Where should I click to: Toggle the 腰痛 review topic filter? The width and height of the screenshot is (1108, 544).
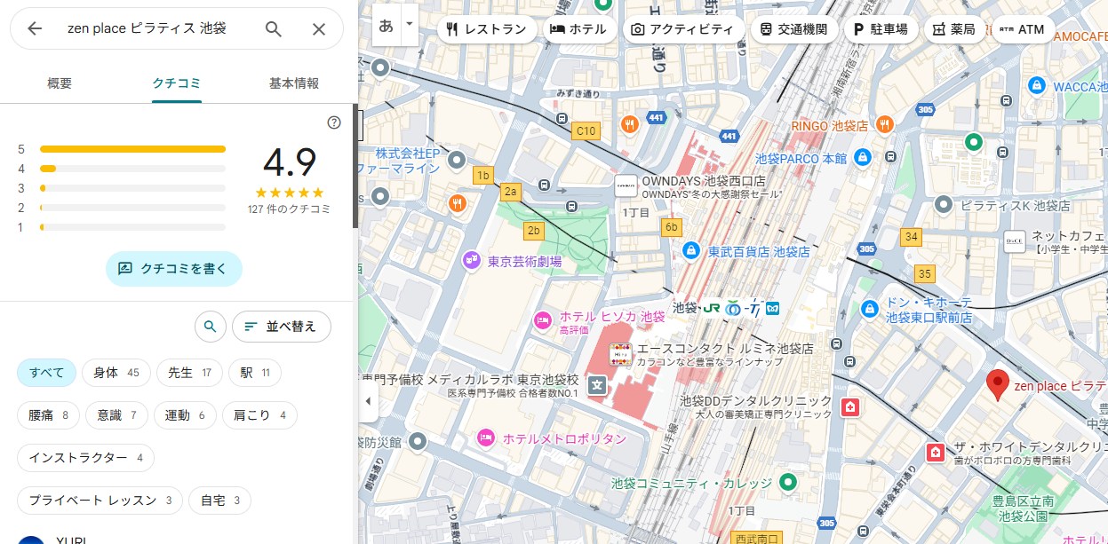(x=48, y=415)
